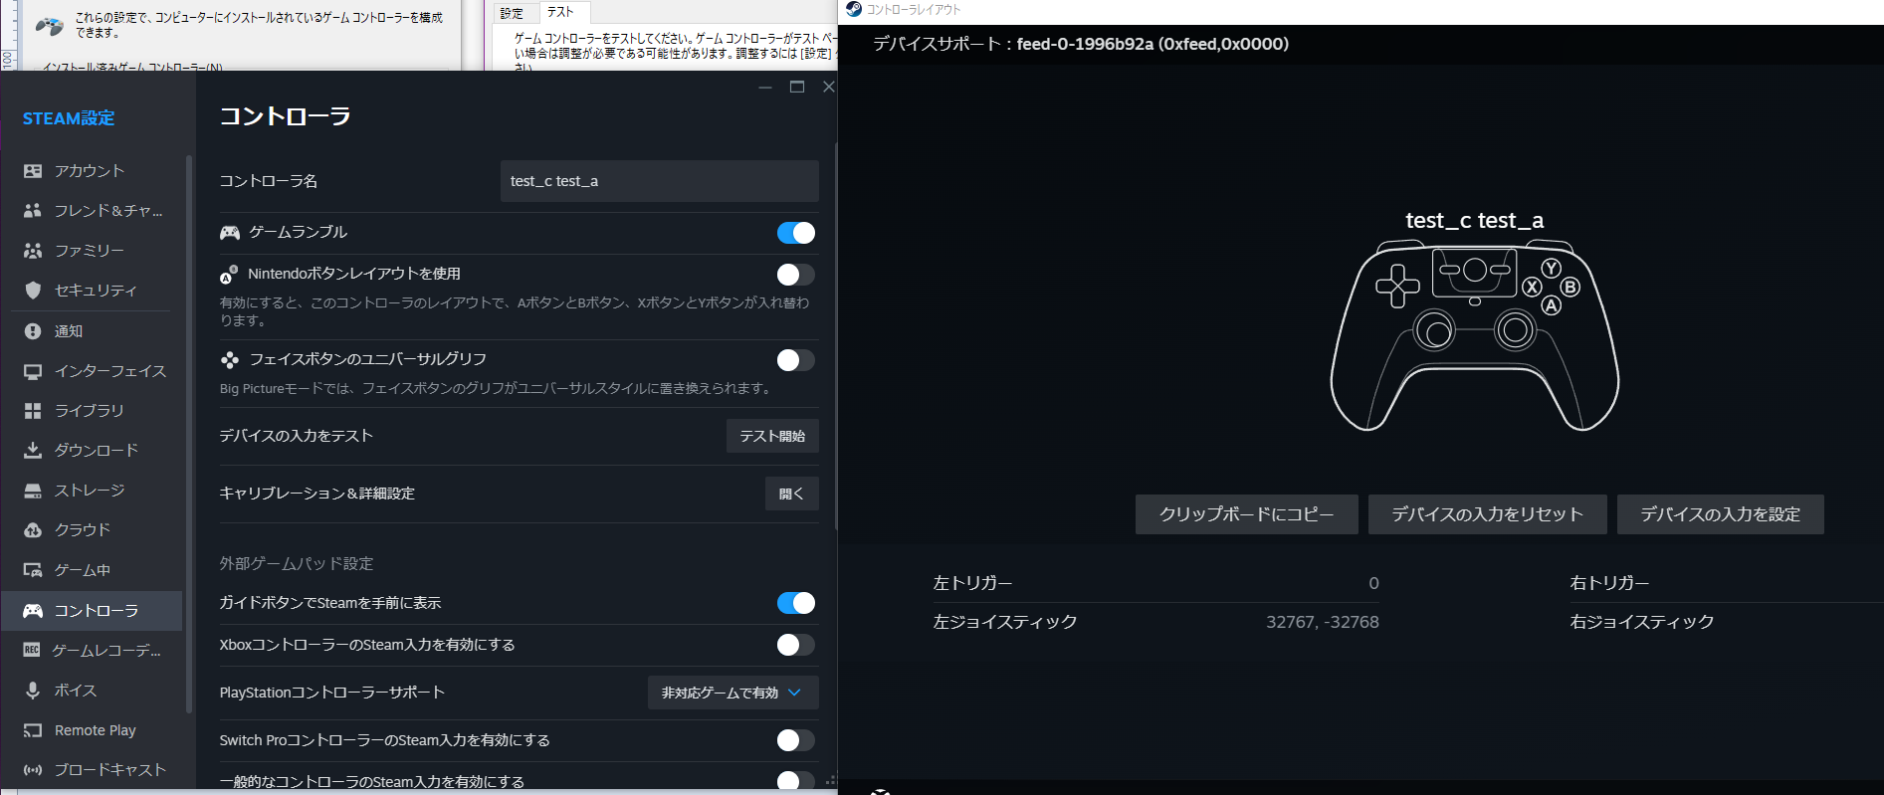Click the gamepad icon beside ゲームランブル

coord(230,233)
